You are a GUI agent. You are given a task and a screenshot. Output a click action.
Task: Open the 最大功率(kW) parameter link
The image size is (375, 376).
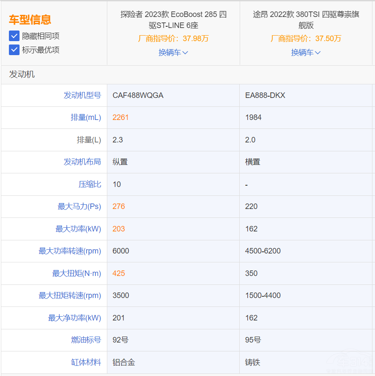[79, 229]
